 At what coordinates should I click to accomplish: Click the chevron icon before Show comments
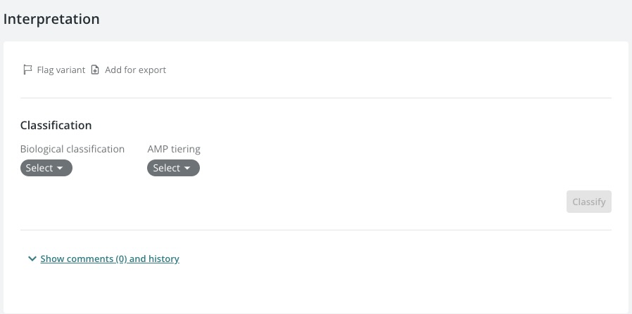32,259
